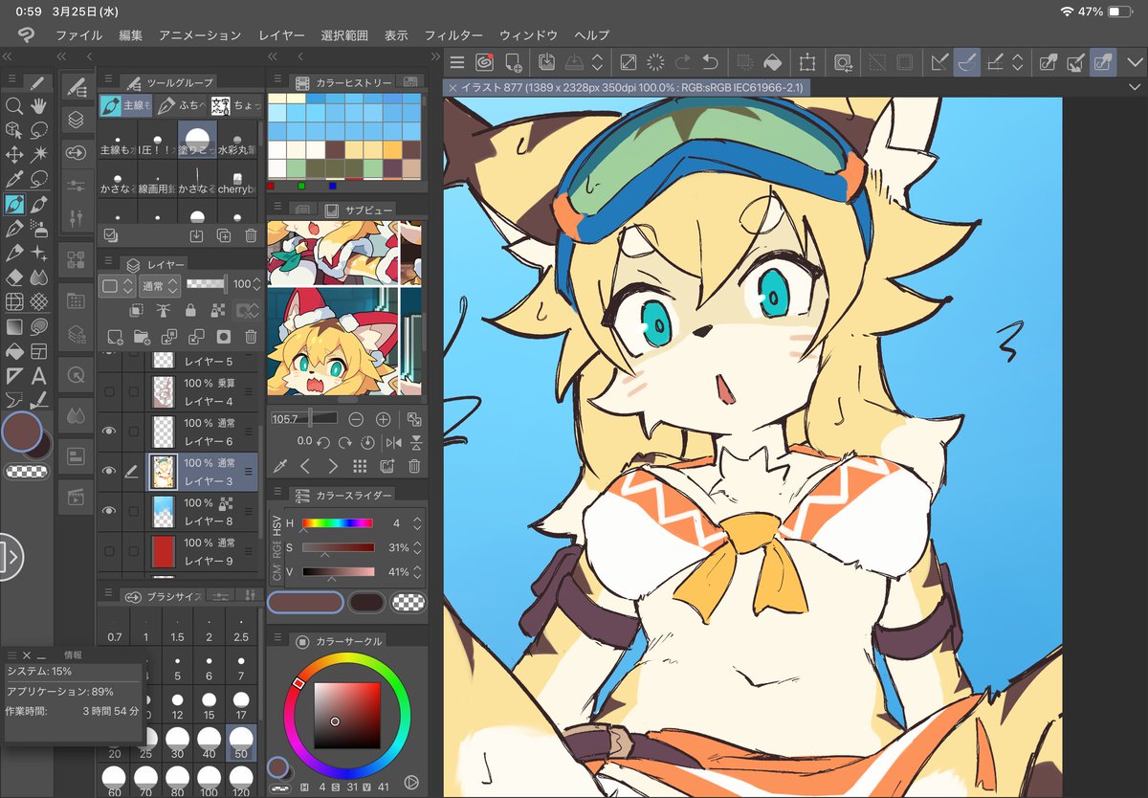Screen dimensions: 1148x798
Task: Delete layer trash icon in Layer panel
Action: [x=251, y=337]
